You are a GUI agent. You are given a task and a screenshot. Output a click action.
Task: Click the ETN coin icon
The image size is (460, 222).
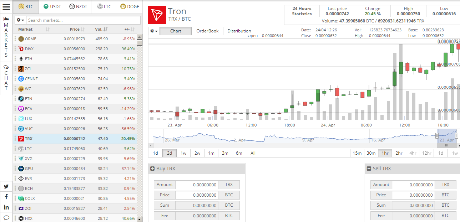click(x=21, y=99)
